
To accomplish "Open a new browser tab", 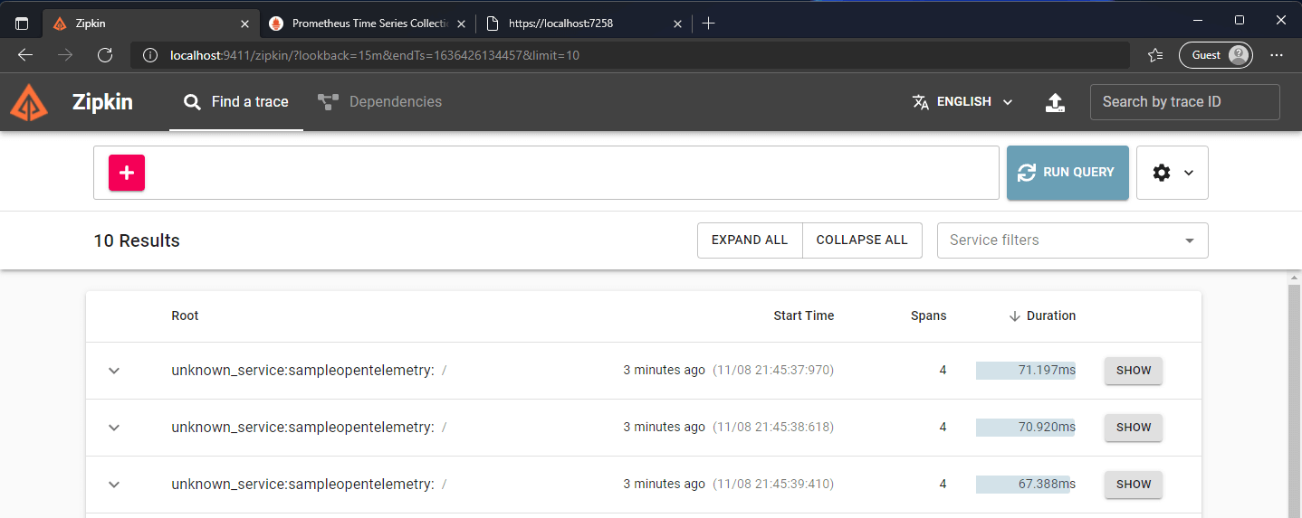I will [708, 24].
